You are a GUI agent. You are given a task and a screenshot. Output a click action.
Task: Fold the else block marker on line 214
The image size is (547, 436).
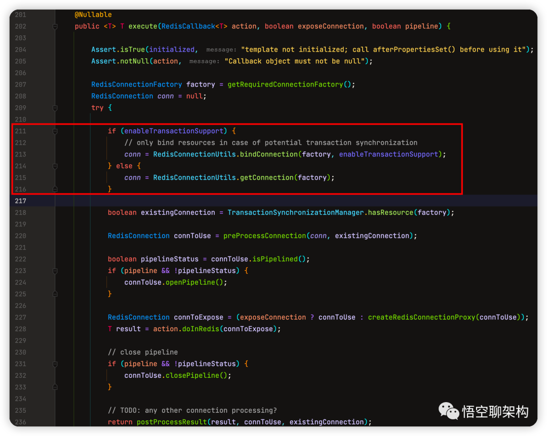pos(55,167)
